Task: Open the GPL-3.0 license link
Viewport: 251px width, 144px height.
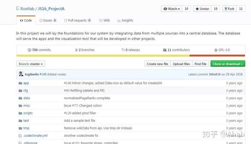Action: pyautogui.click(x=222, y=50)
